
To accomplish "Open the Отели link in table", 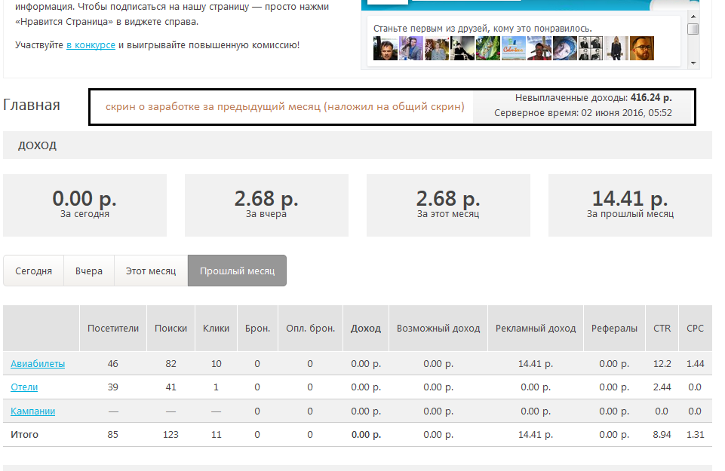I will [x=24, y=387].
